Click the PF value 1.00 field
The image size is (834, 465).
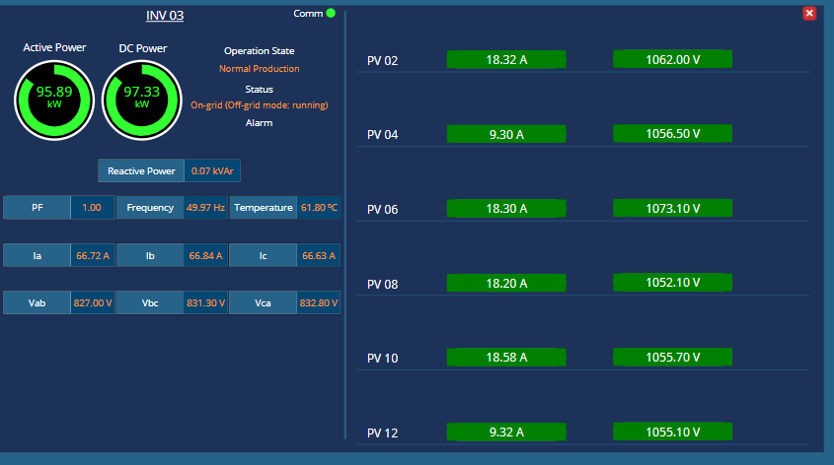92,208
